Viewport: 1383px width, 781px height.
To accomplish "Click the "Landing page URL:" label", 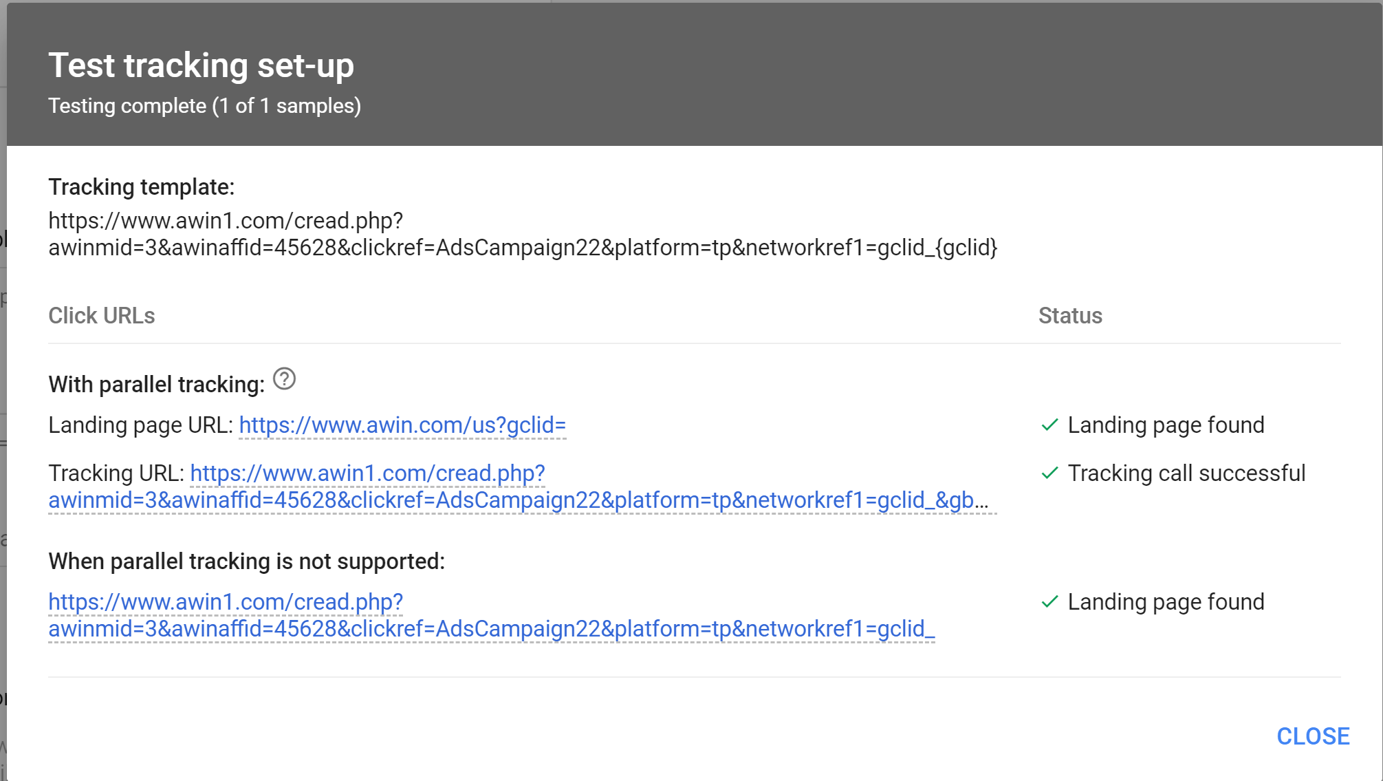I will pyautogui.click(x=140, y=425).
